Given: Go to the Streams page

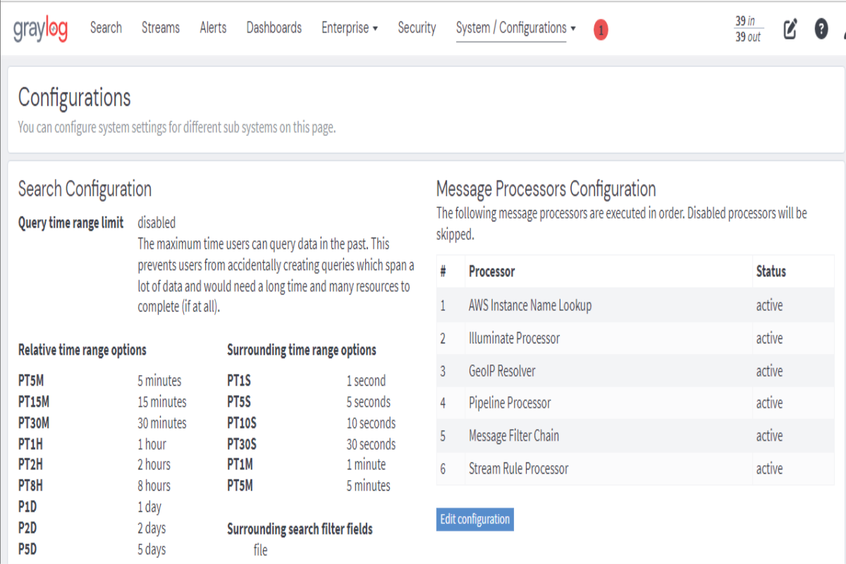Looking at the screenshot, I should click(161, 28).
